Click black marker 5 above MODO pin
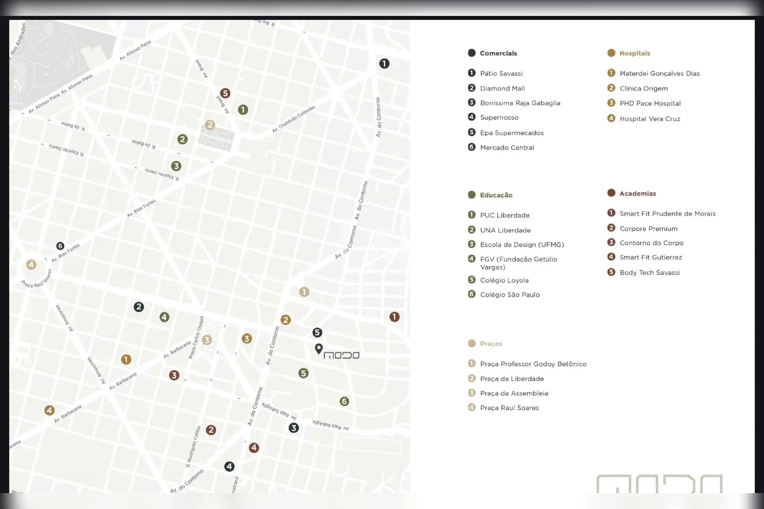This screenshot has height=509, width=764. pyautogui.click(x=317, y=332)
